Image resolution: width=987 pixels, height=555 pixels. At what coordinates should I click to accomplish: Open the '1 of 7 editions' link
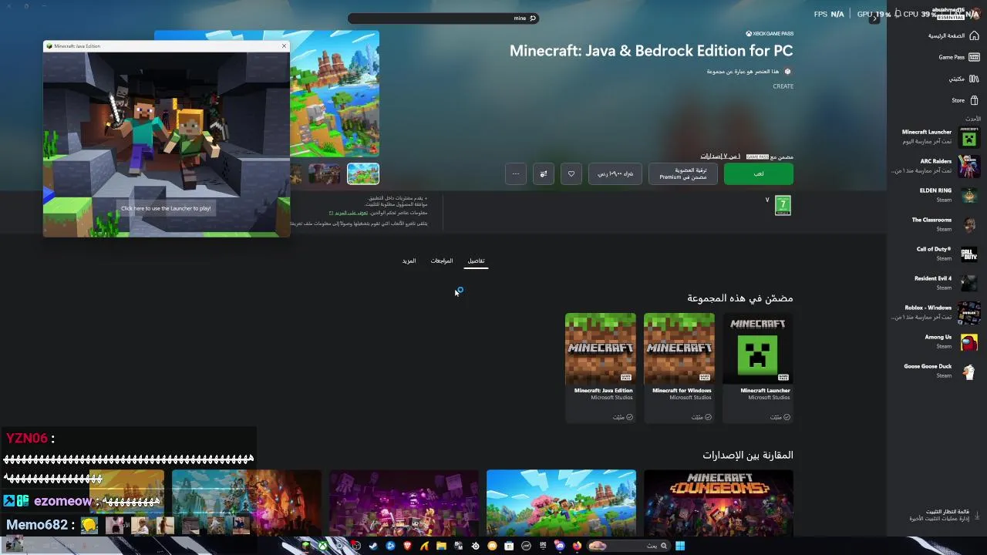(x=720, y=156)
